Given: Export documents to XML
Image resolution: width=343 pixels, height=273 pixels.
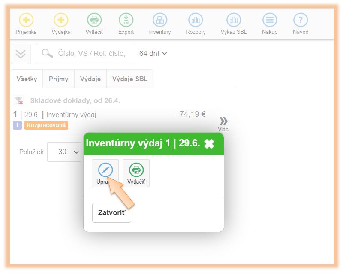Looking at the screenshot, I should coord(126,20).
